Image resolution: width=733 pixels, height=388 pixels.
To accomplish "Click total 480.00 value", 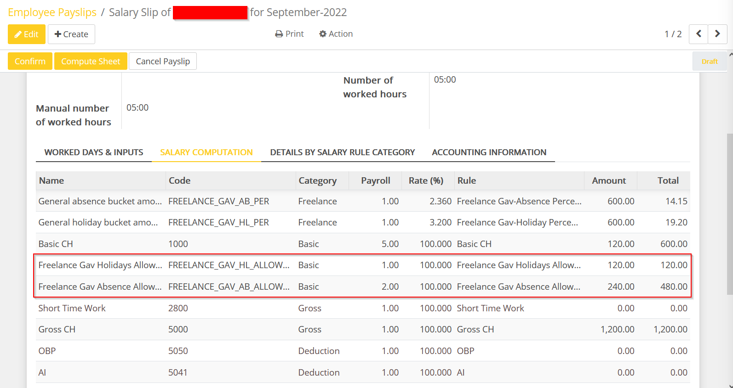I will point(674,287).
